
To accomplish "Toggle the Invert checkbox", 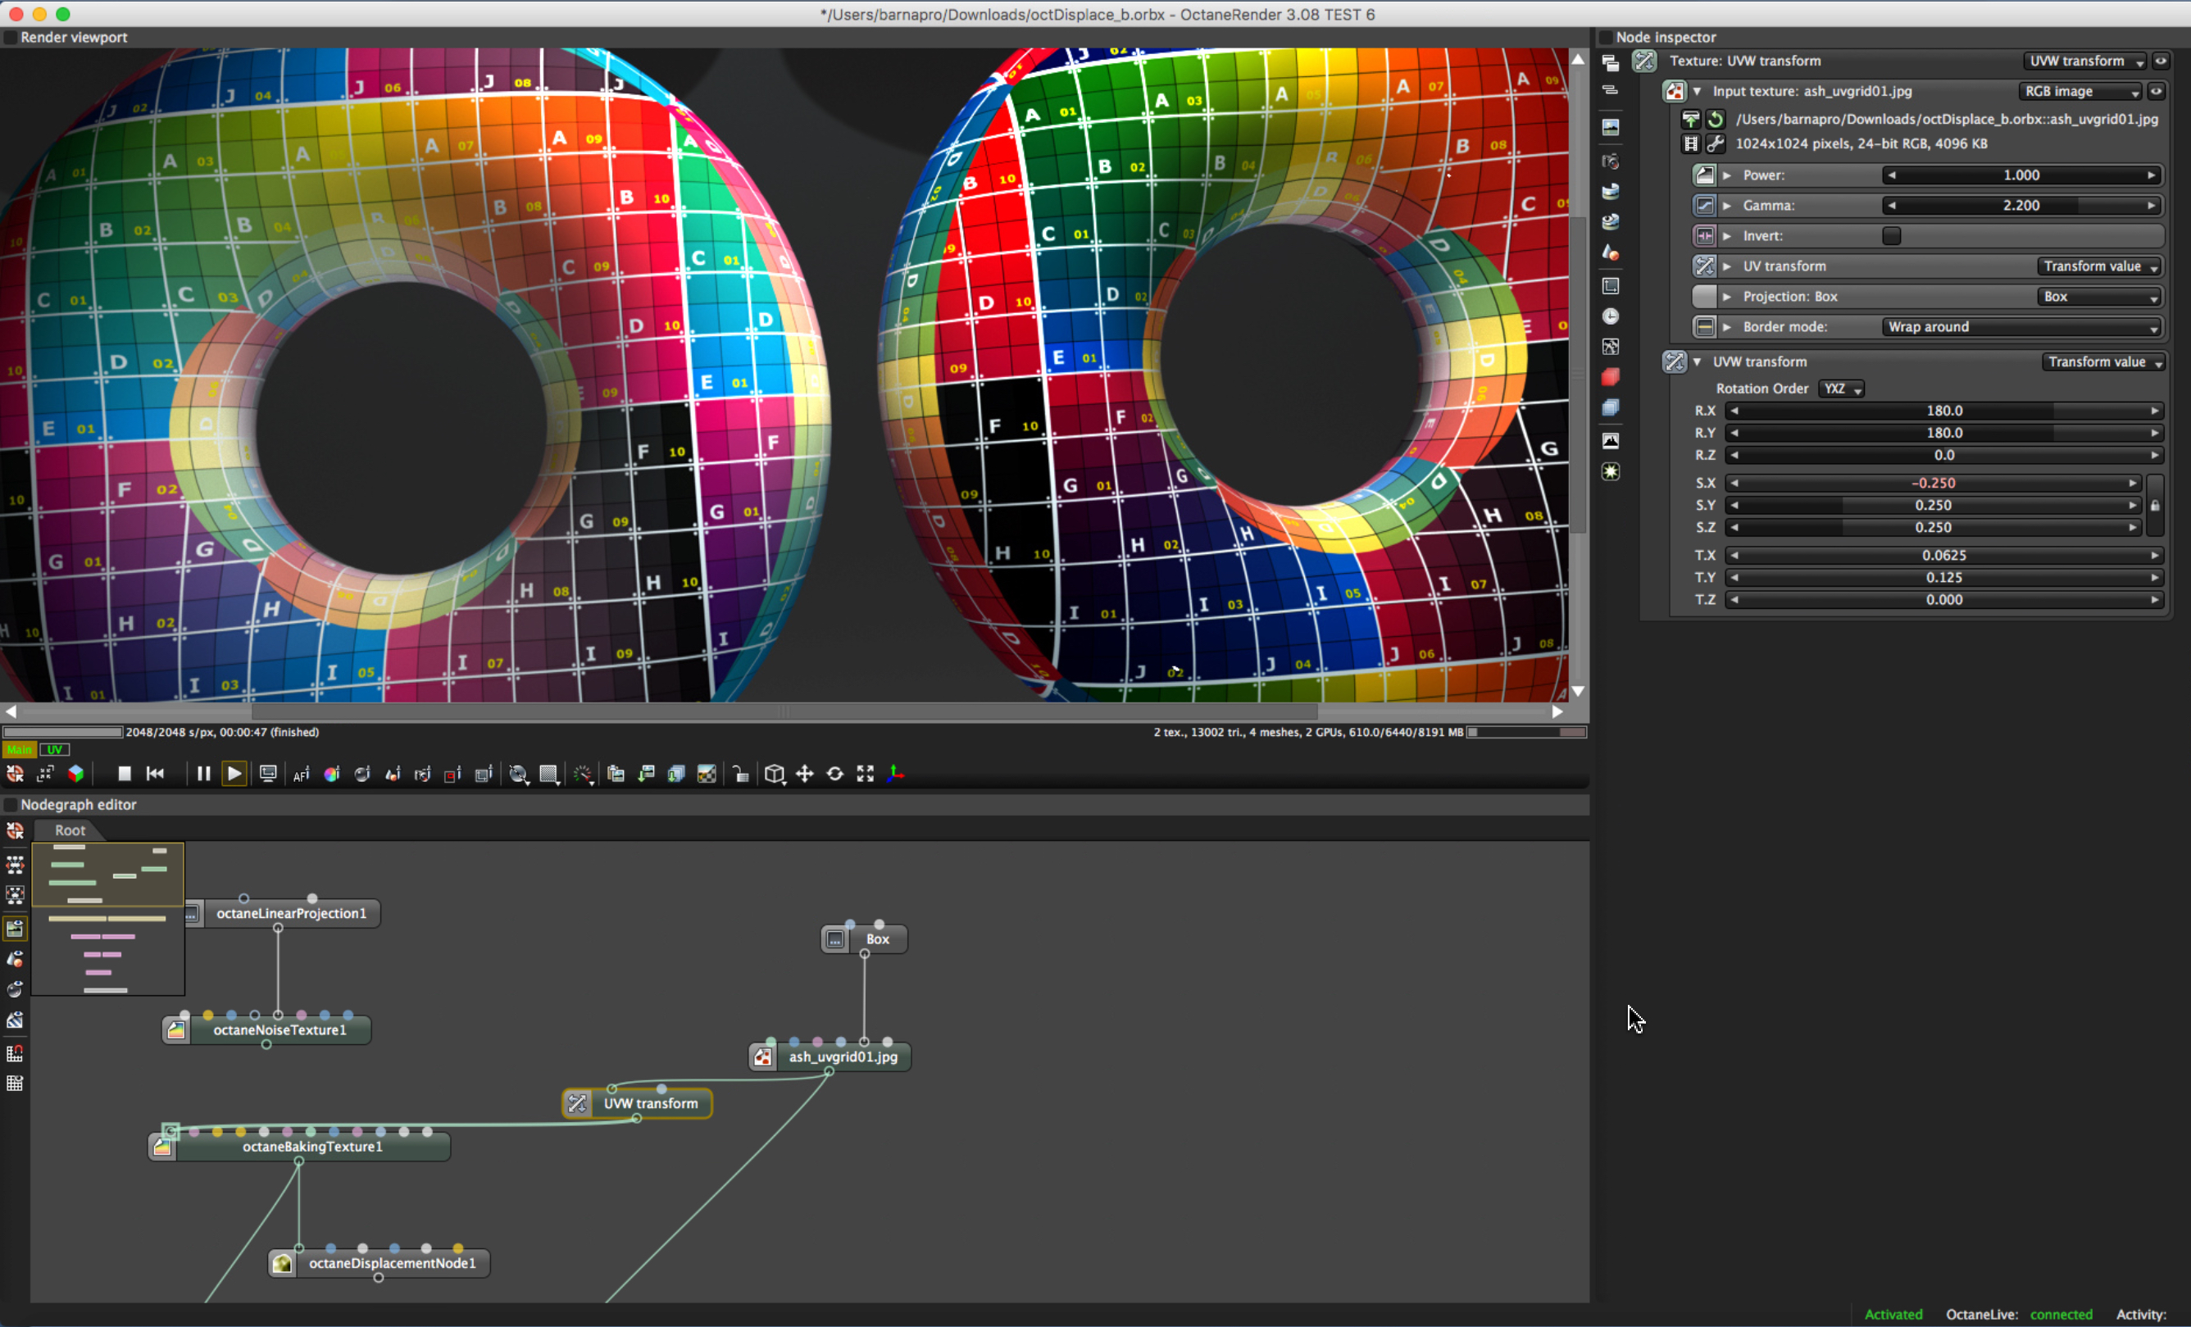I will [1891, 236].
